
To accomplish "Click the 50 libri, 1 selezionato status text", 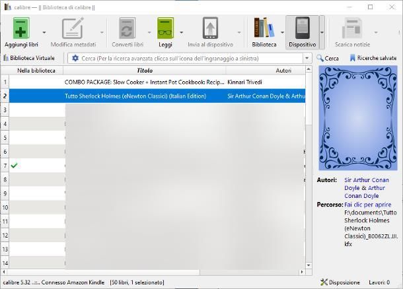I will pyautogui.click(x=137, y=282).
